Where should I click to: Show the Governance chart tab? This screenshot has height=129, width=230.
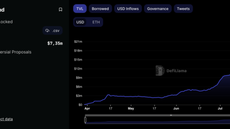tap(158, 9)
